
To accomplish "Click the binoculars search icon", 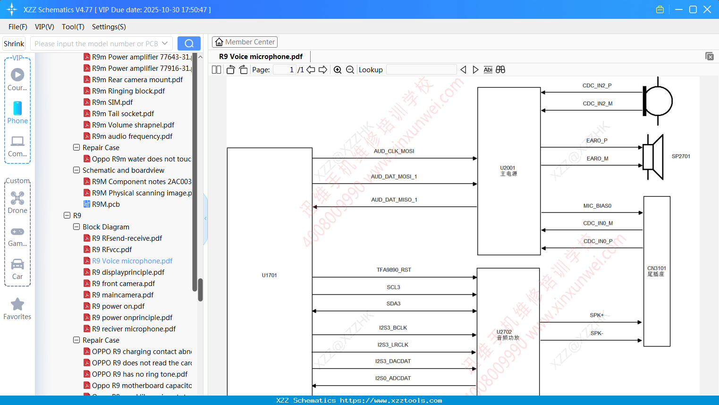I will click(x=500, y=69).
